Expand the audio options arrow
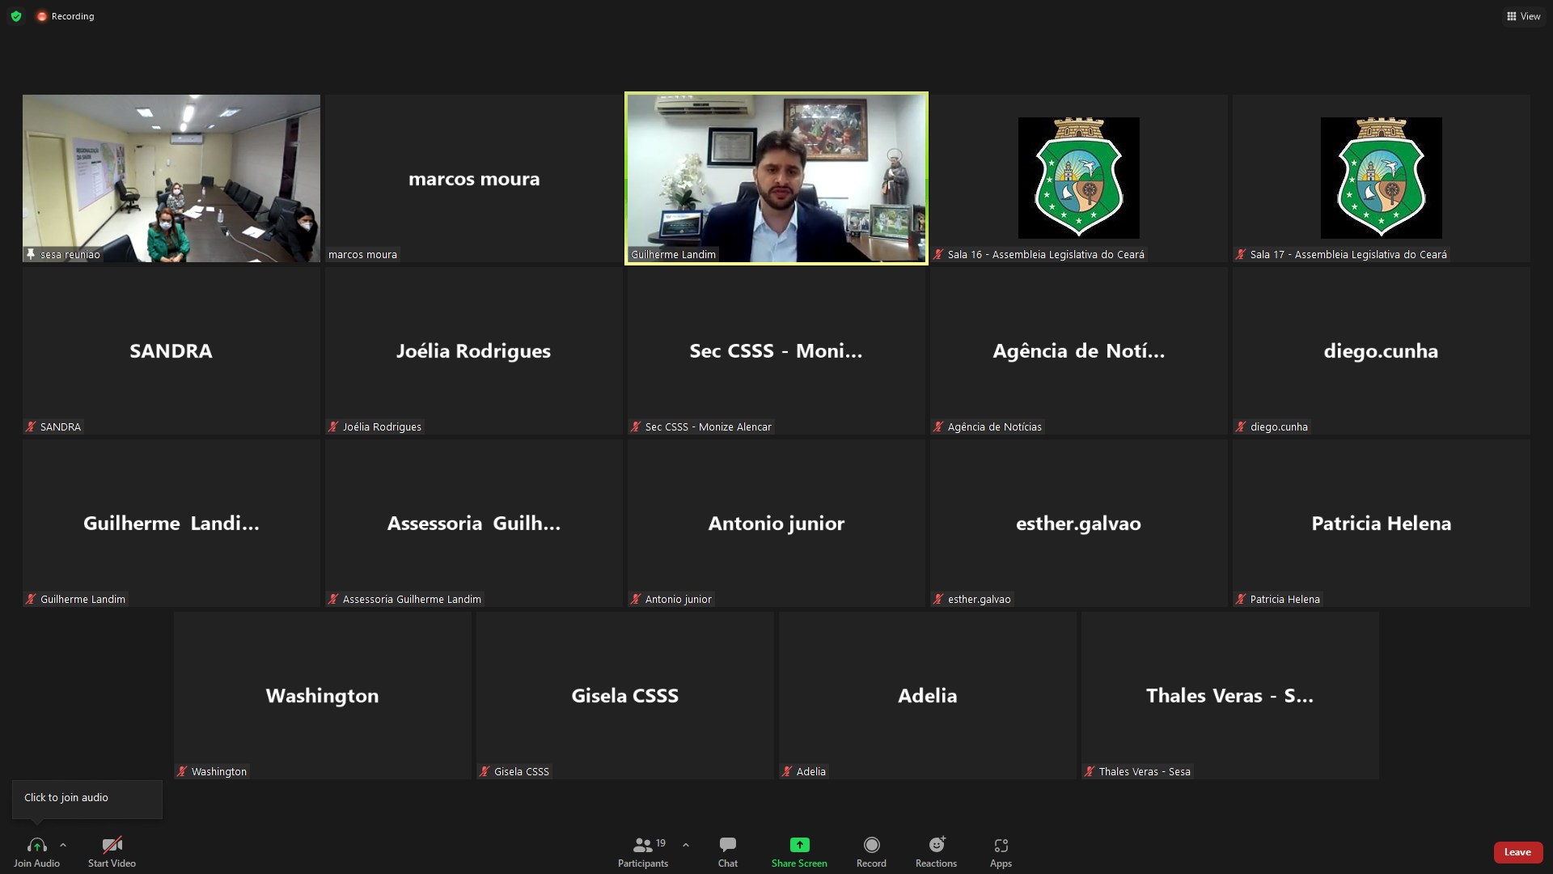The height and width of the screenshot is (874, 1553). [63, 845]
